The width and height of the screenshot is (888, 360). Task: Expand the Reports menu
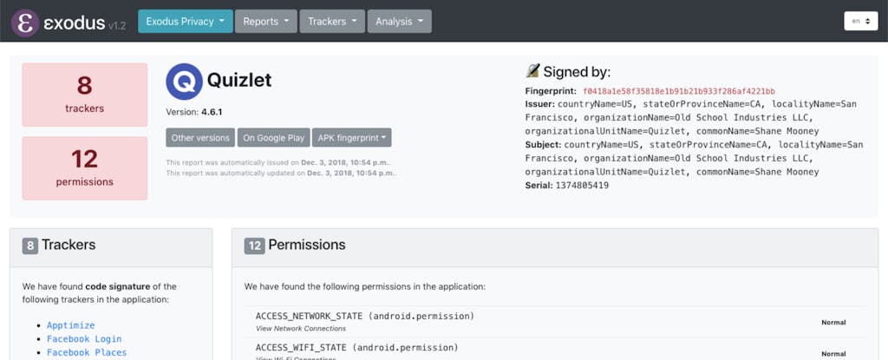click(x=266, y=22)
